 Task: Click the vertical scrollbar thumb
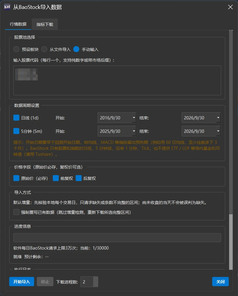point(231,122)
